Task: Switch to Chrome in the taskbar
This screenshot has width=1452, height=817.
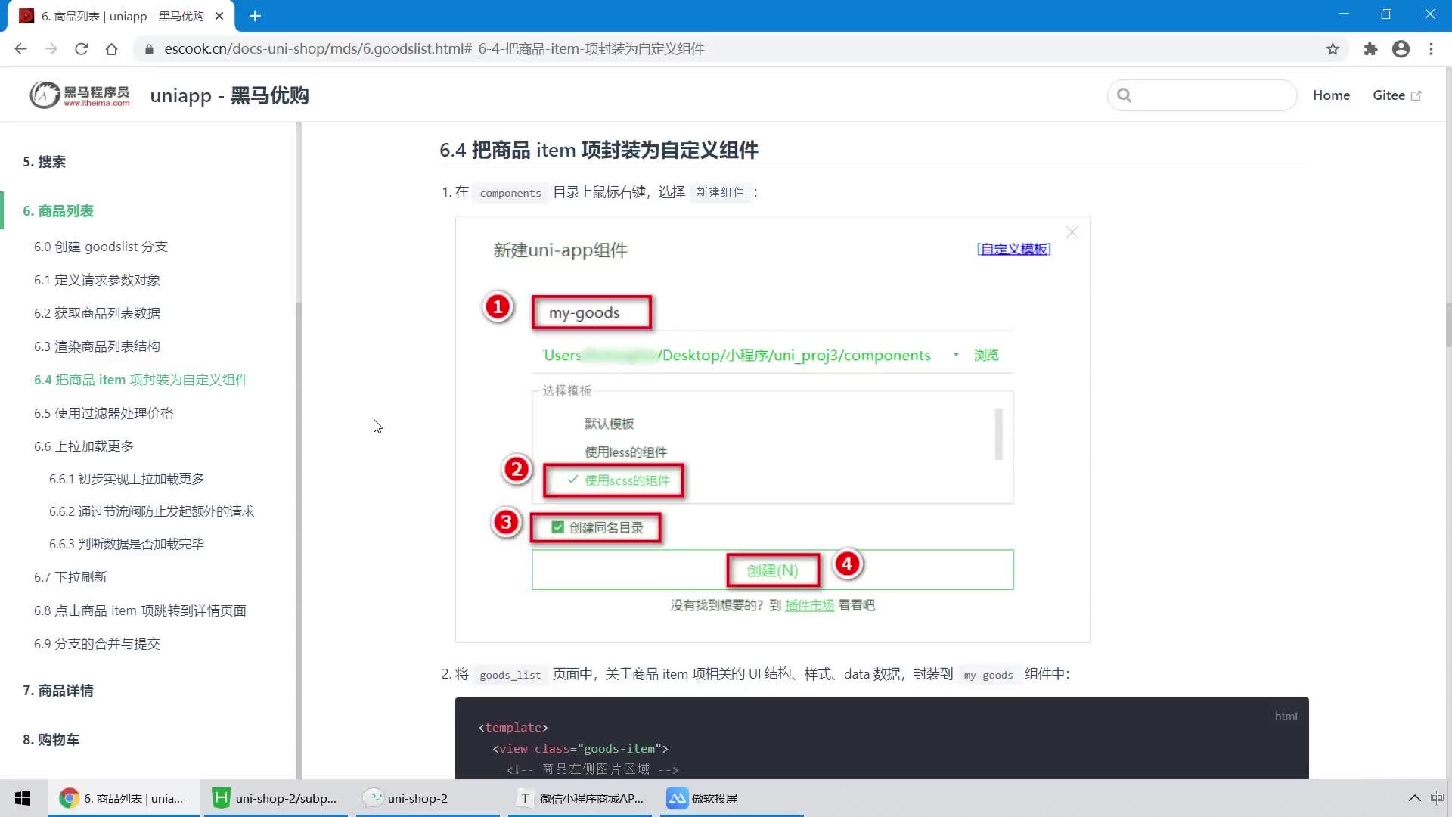Action: pyautogui.click(x=124, y=798)
